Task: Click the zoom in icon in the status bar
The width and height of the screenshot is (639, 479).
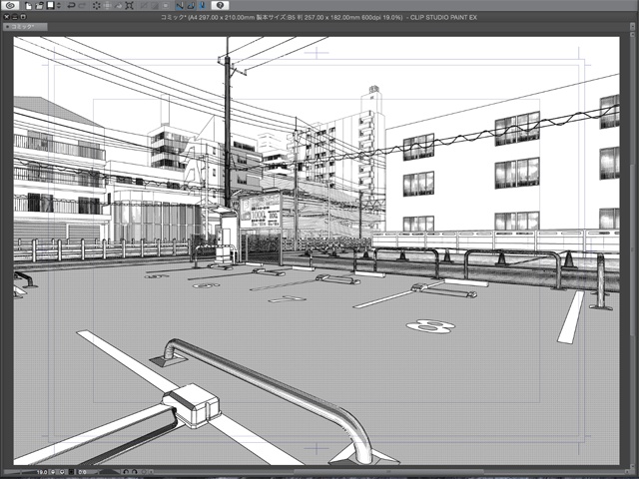Action: 62,472
